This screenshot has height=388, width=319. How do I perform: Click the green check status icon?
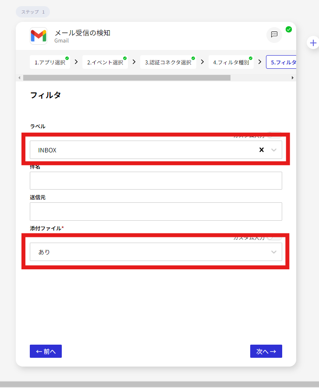click(288, 29)
